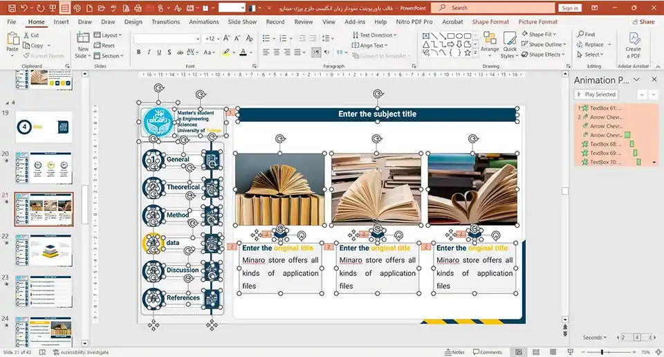664x357 pixels.
Task: Toggle Notes pane in status bar
Action: point(455,352)
